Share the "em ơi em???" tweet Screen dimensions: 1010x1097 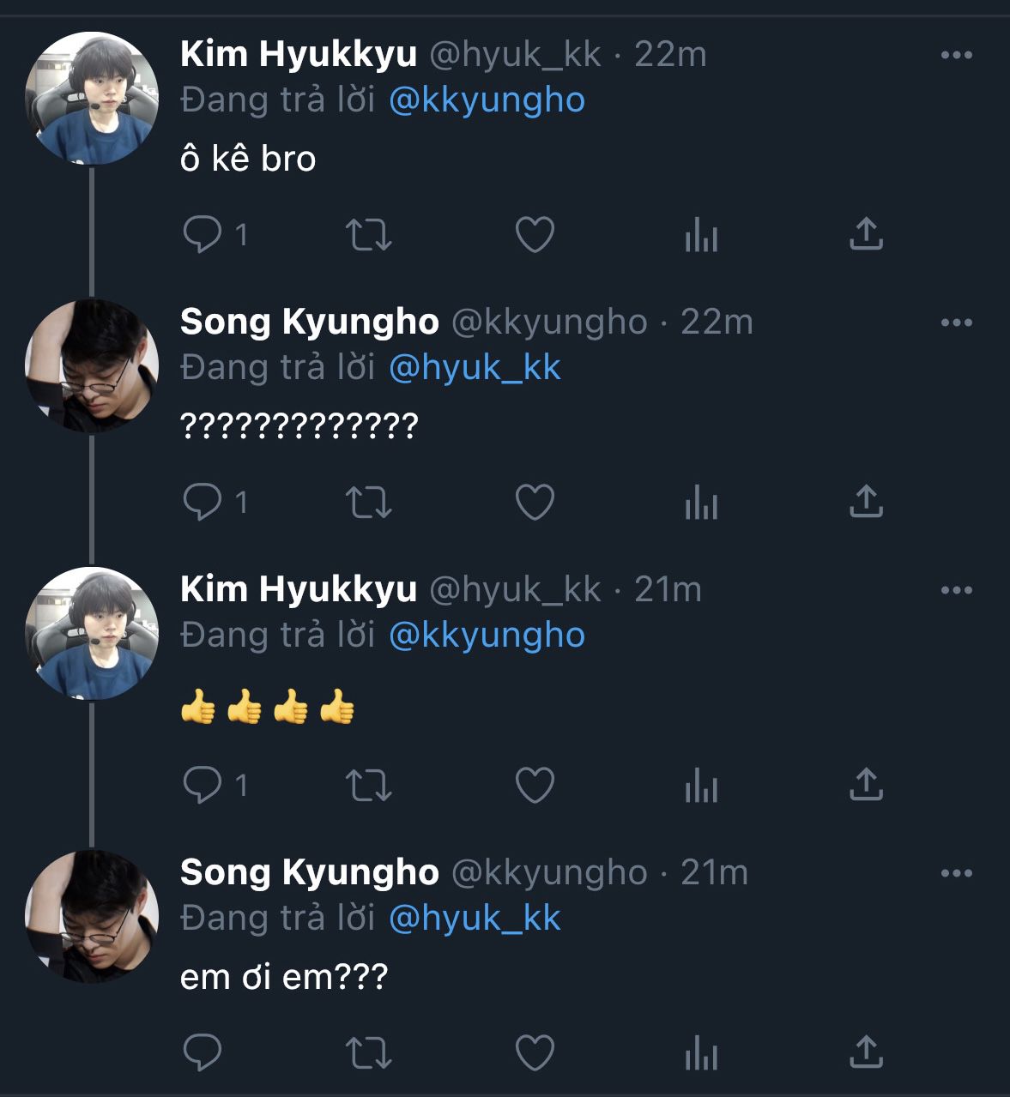click(866, 1052)
